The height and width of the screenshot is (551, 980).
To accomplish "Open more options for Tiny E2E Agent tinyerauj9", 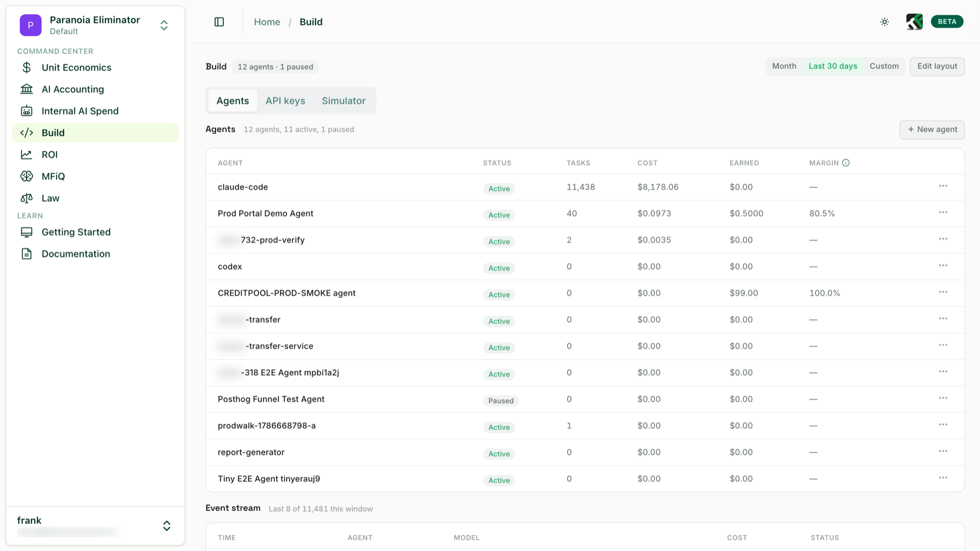I will [x=943, y=478].
